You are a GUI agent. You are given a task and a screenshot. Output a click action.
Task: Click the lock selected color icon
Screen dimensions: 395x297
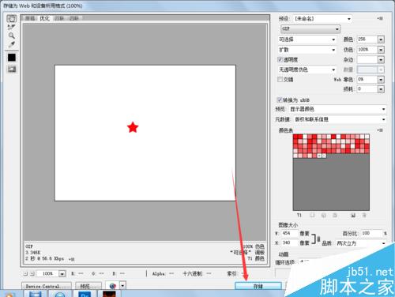point(335,215)
